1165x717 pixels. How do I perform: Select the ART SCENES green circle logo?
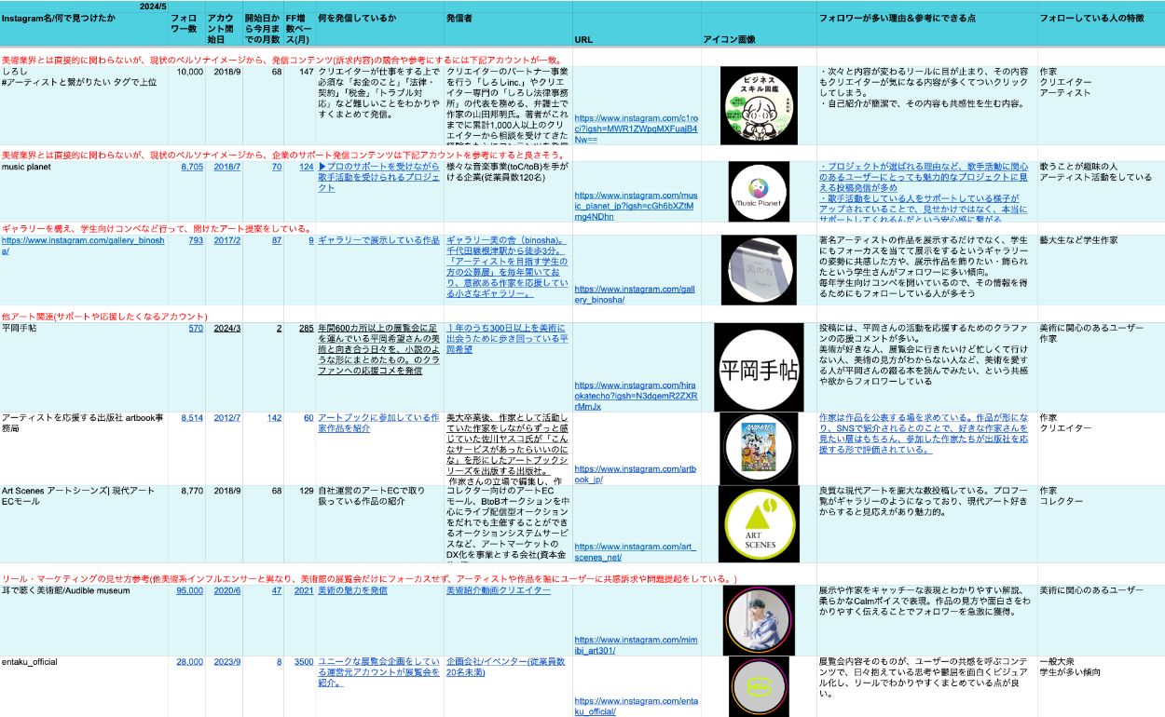coord(759,523)
